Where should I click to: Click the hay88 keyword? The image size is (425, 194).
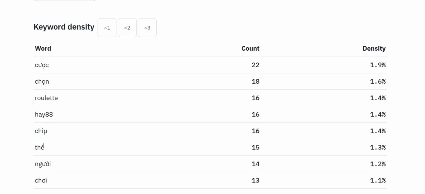(x=44, y=115)
